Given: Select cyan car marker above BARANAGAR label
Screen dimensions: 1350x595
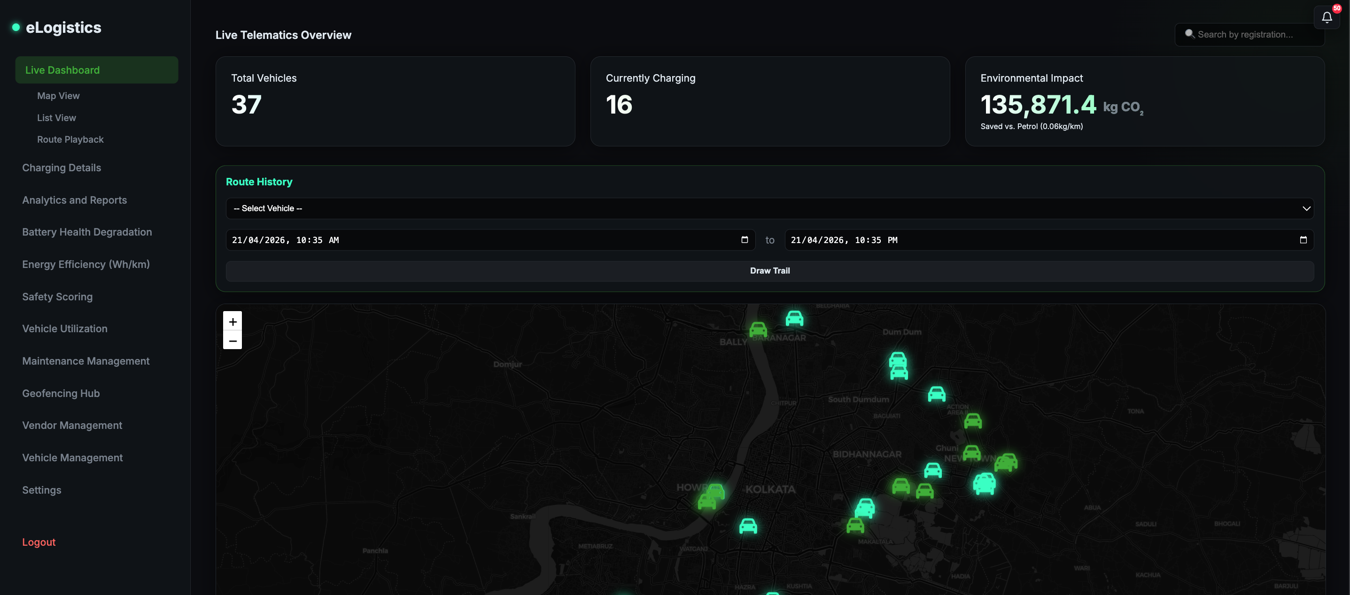Looking at the screenshot, I should click(794, 318).
